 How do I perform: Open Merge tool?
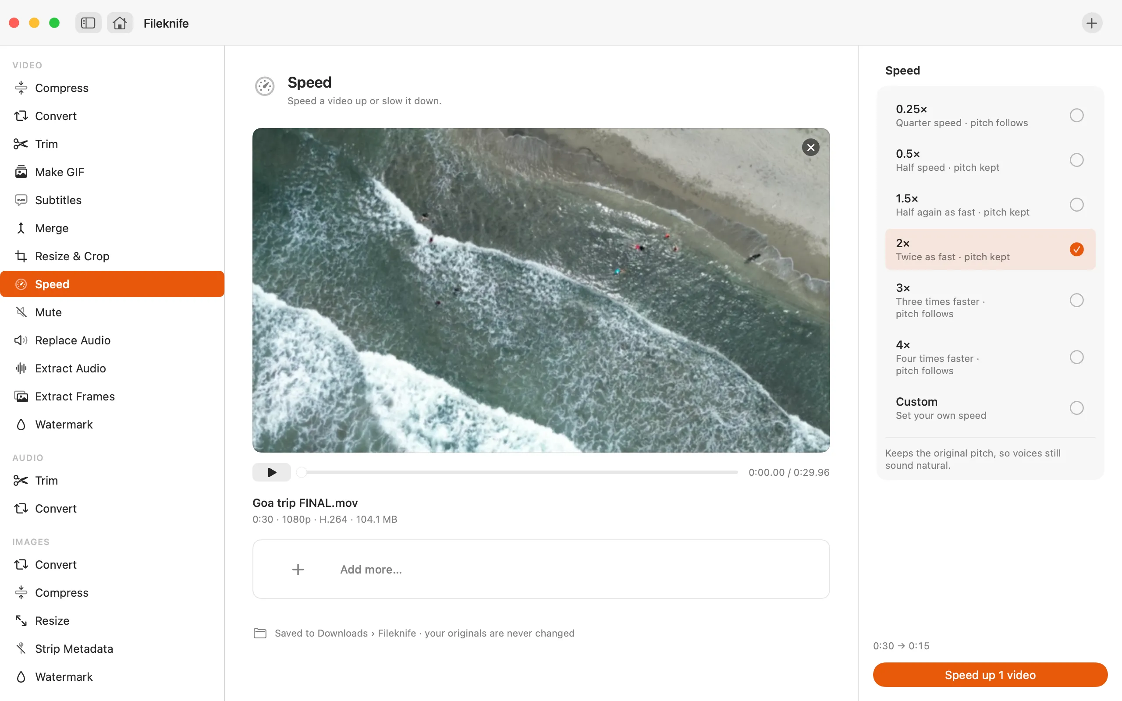point(112,228)
